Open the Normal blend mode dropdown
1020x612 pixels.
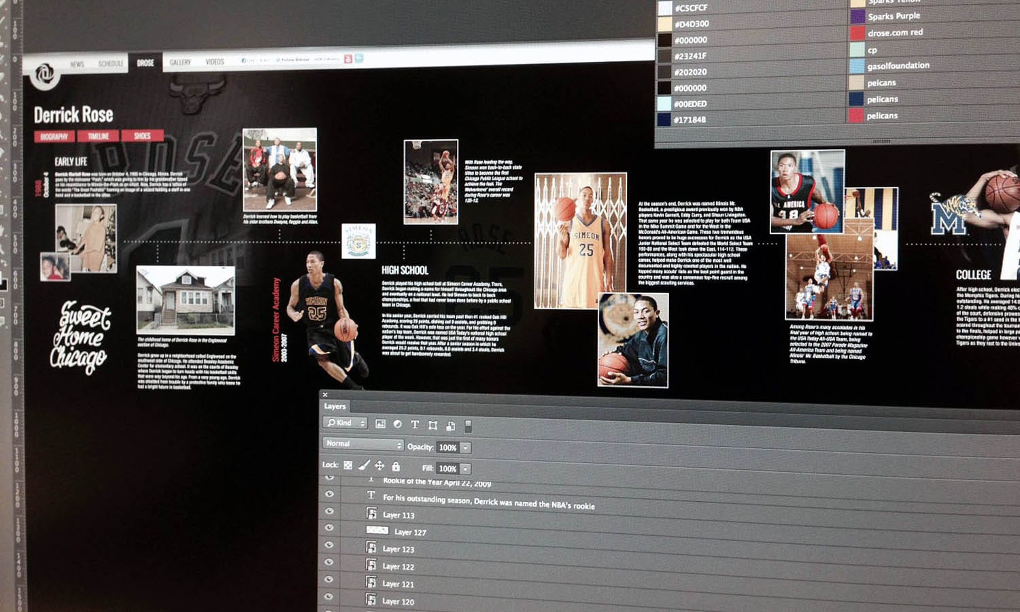tap(362, 444)
